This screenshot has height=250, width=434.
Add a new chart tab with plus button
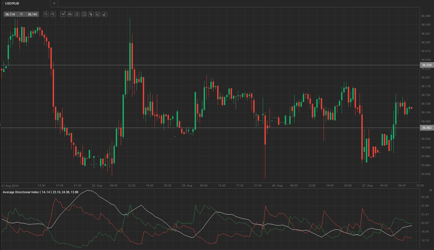click(x=54, y=3)
